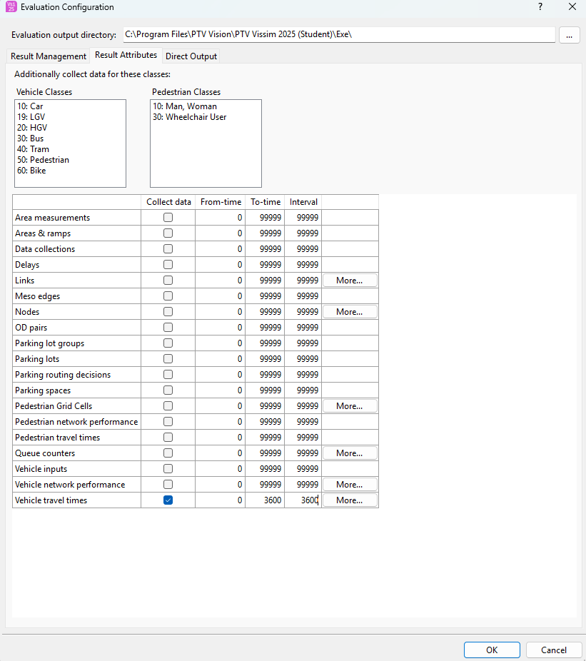
Task: Cancel the Evaluation Configuration dialog
Action: tap(554, 650)
